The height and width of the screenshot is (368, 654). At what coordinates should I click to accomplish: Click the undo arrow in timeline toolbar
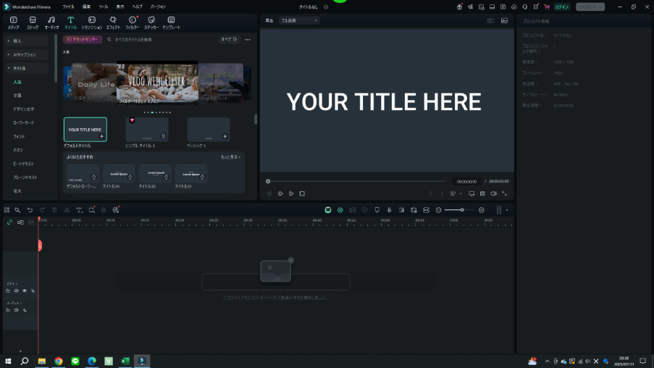point(30,210)
